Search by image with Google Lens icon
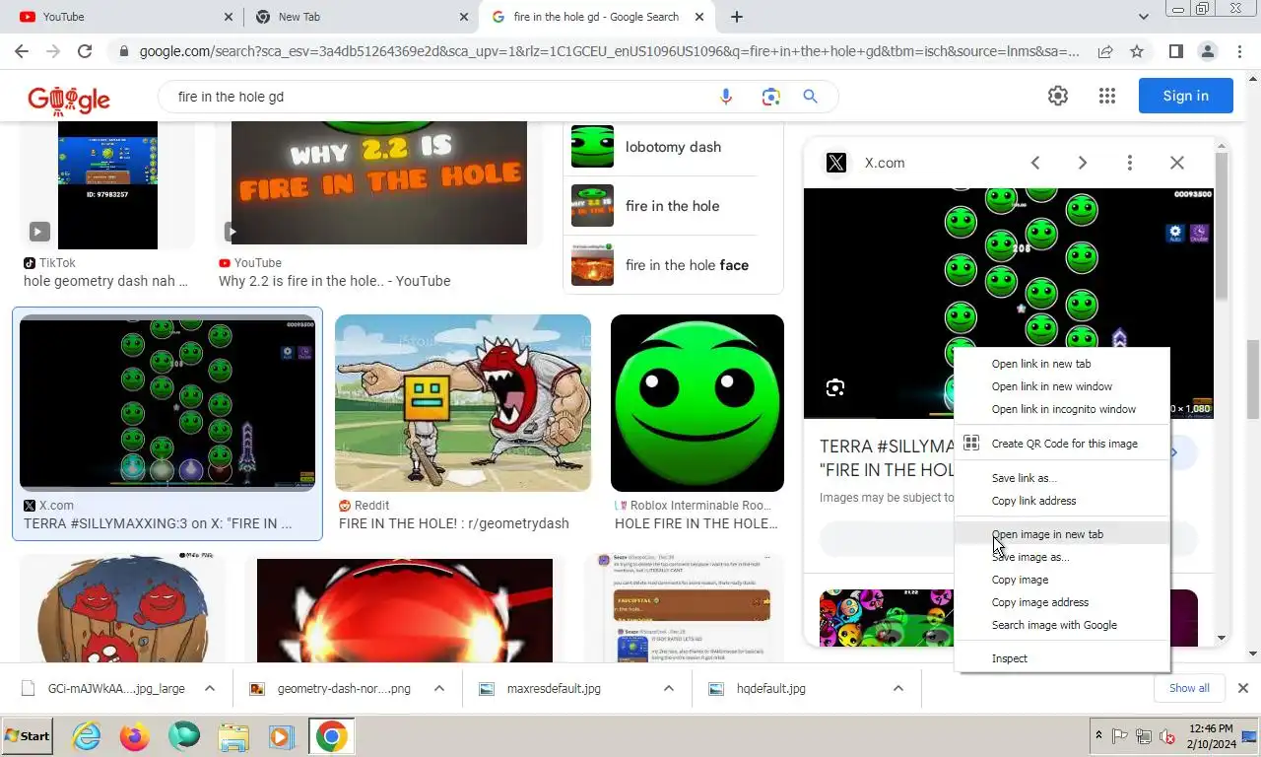Screen dimensions: 1261x757 pos(770,97)
